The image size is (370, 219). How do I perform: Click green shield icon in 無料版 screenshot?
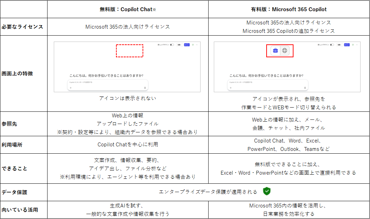tap(193, 45)
